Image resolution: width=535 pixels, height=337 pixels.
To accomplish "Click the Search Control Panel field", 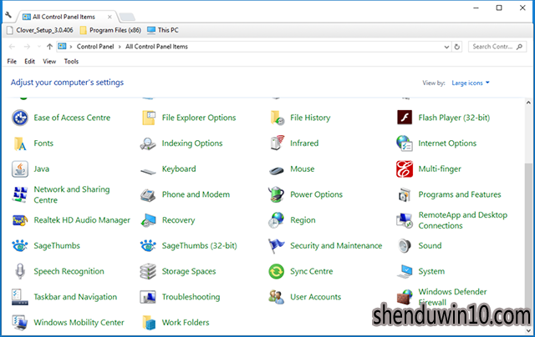I will [x=497, y=47].
